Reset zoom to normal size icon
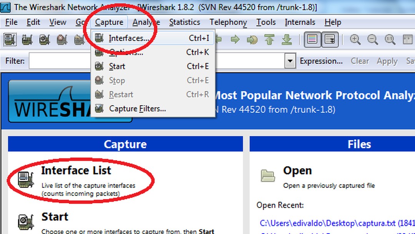 [390, 39]
